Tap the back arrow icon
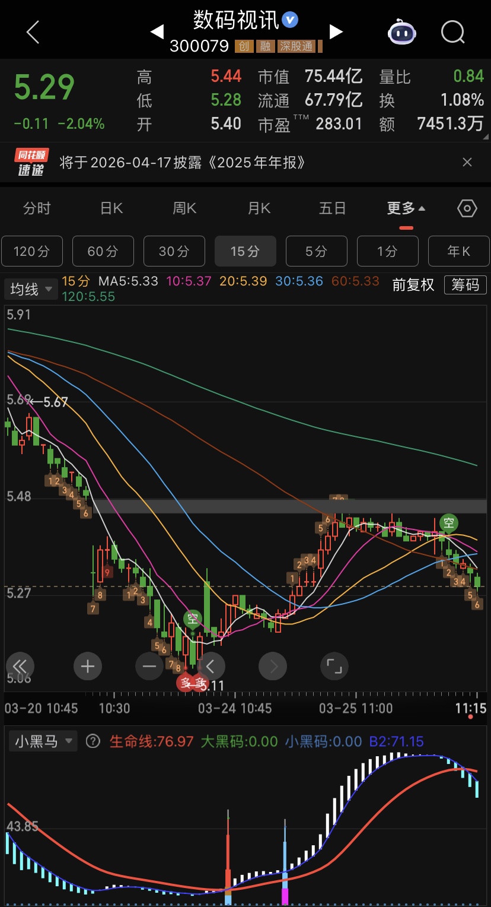The image size is (491, 907). [33, 32]
